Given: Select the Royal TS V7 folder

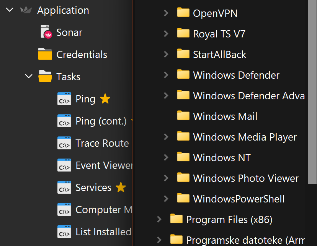Looking at the screenshot, I should click(219, 34).
